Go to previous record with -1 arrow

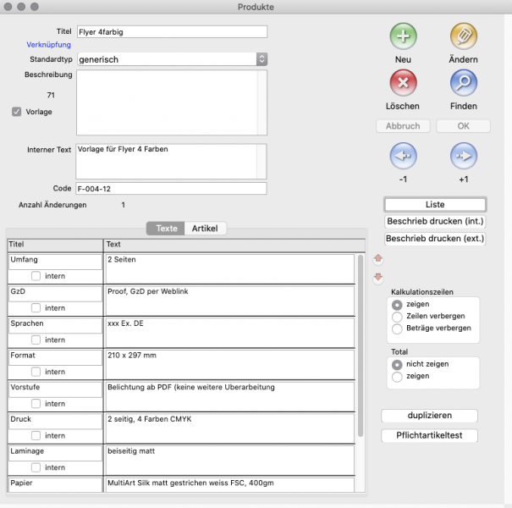(x=403, y=156)
